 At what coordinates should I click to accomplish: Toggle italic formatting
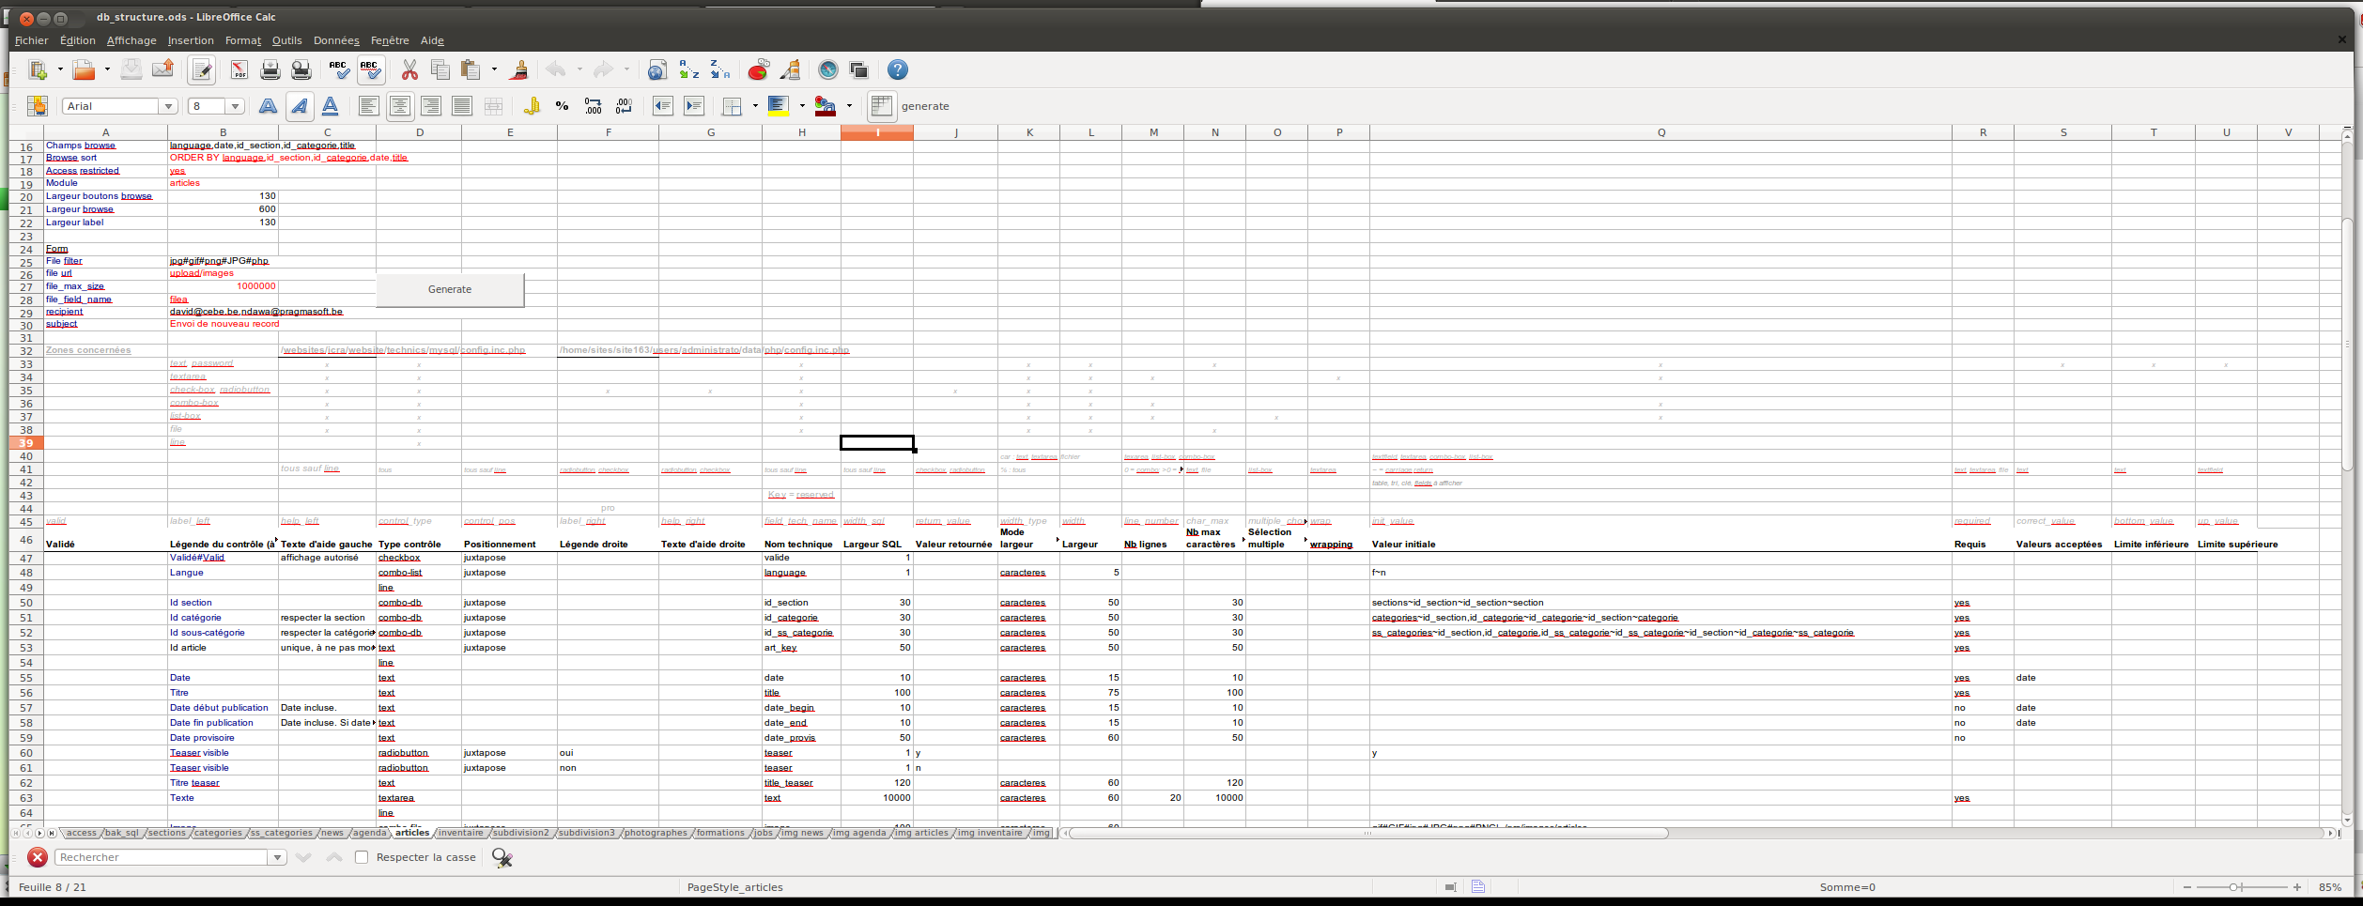click(299, 106)
